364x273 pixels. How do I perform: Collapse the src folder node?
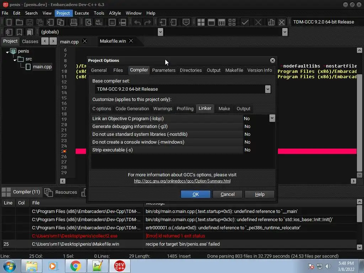tap(15, 60)
